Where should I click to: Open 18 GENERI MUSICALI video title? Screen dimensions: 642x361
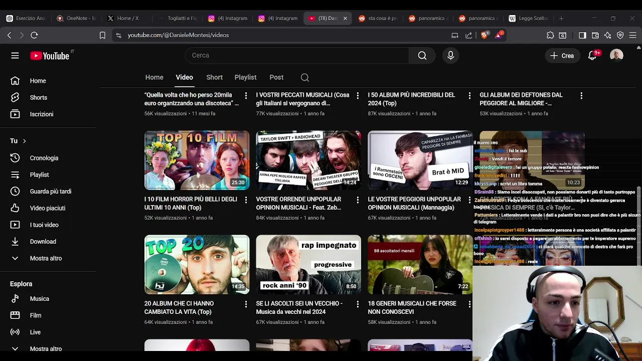pos(412,308)
